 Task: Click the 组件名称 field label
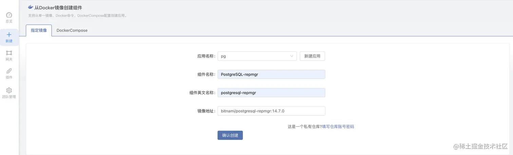206,75
